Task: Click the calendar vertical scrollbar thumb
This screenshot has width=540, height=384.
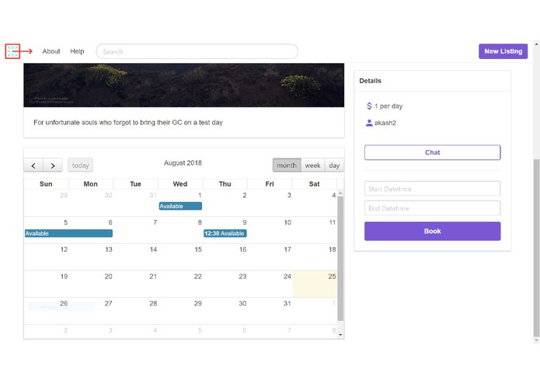Action: pyautogui.click(x=340, y=258)
